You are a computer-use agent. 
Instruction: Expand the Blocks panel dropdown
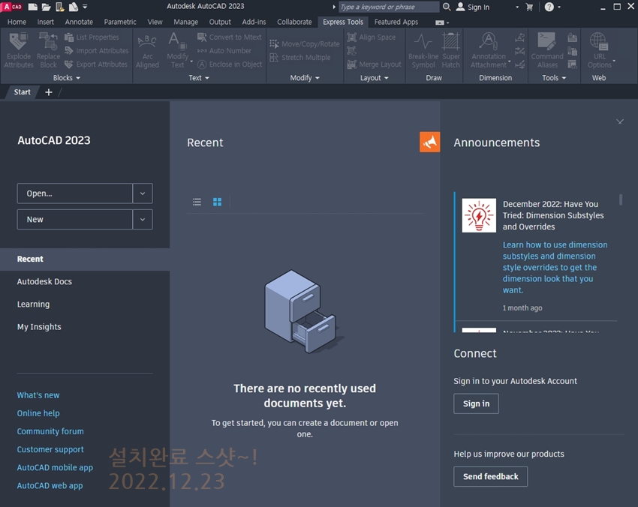67,78
